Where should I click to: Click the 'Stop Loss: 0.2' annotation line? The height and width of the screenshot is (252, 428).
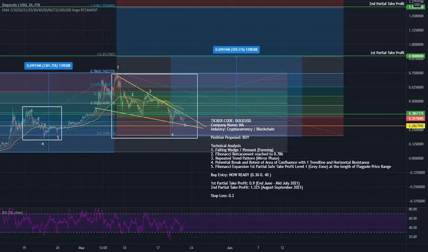coord(222,196)
